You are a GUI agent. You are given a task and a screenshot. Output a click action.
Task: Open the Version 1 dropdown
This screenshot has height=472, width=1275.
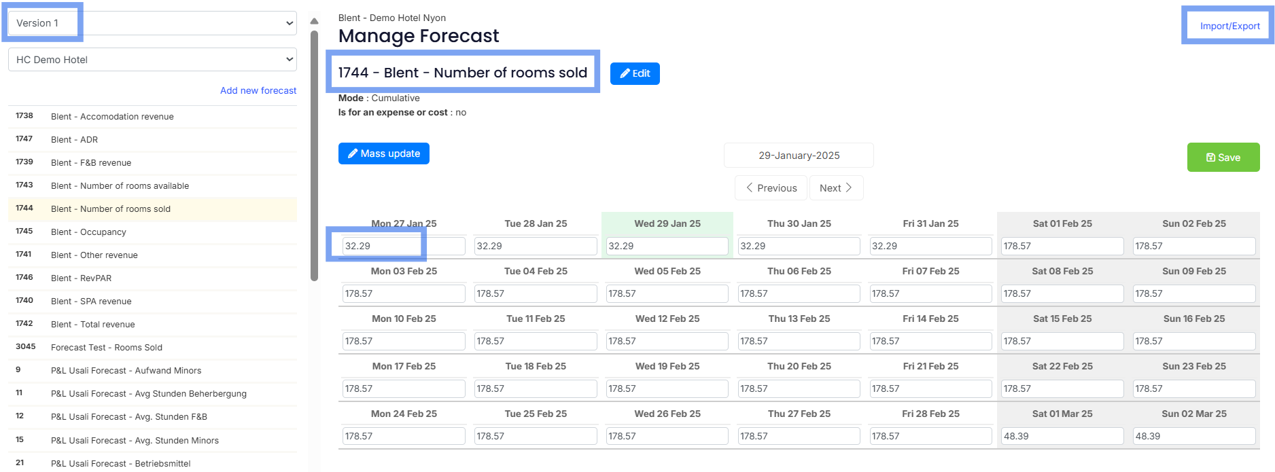(152, 23)
